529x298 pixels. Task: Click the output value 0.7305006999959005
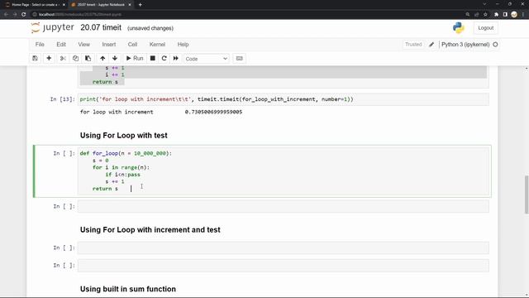coord(213,112)
